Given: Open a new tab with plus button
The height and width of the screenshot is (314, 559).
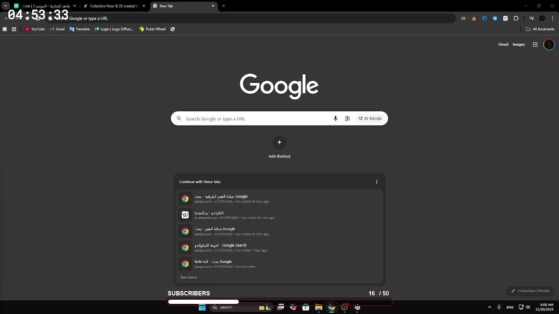Looking at the screenshot, I should tap(224, 6).
